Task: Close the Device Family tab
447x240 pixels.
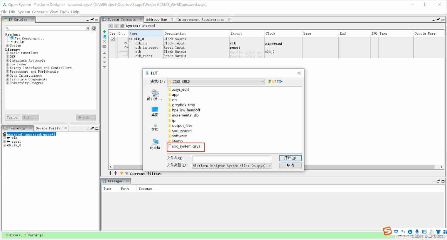Action: [65, 128]
